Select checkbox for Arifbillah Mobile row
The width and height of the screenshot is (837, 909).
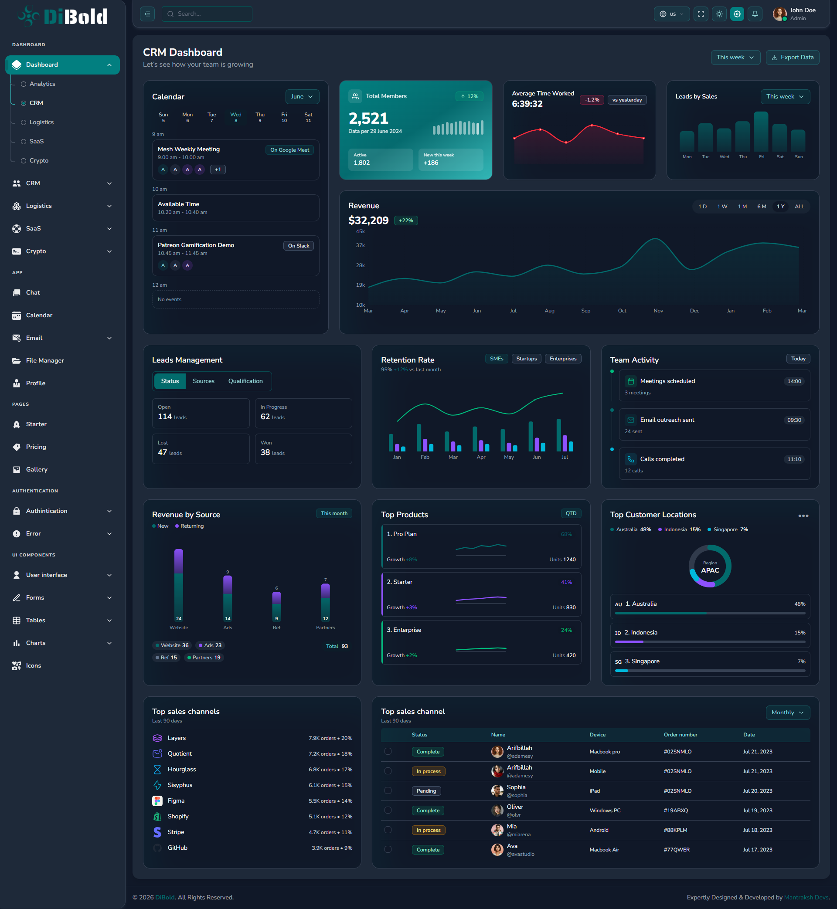click(x=388, y=771)
